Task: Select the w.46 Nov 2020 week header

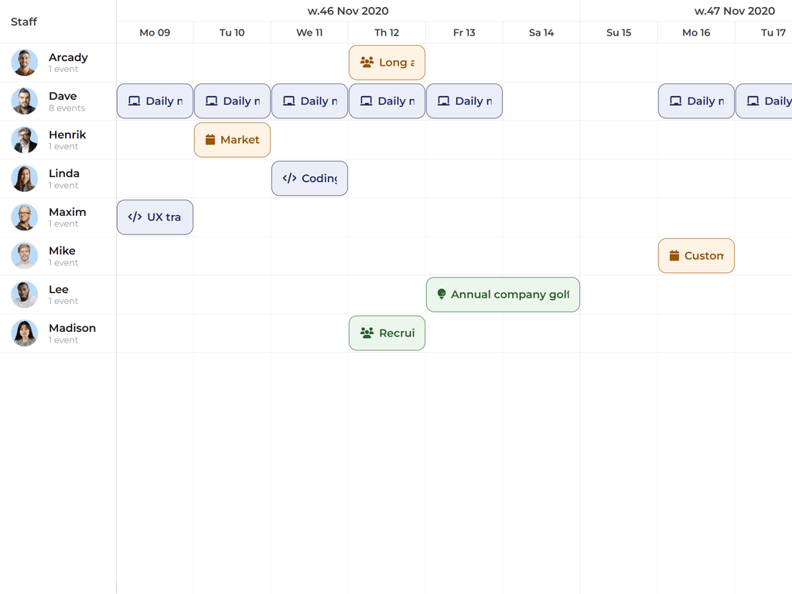Action: (x=348, y=11)
